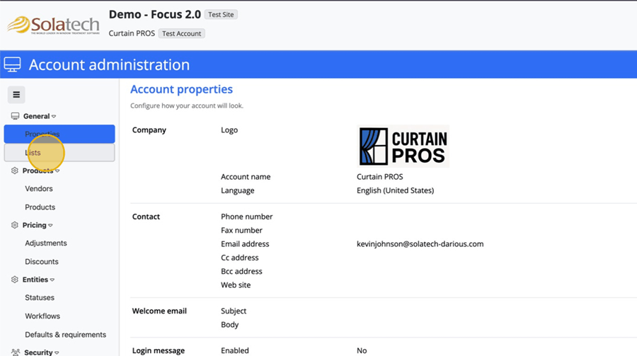Image resolution: width=637 pixels, height=356 pixels.
Task: Collapse the Pricing section arrow
Action: (x=50, y=226)
